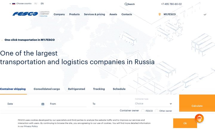Switch to Schedule tab

point(119,89)
